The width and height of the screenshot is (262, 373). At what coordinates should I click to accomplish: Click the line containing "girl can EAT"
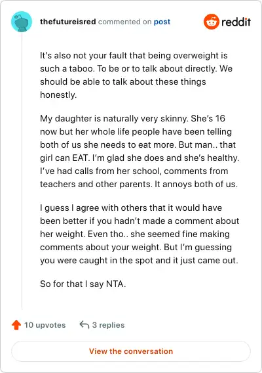click(140, 158)
